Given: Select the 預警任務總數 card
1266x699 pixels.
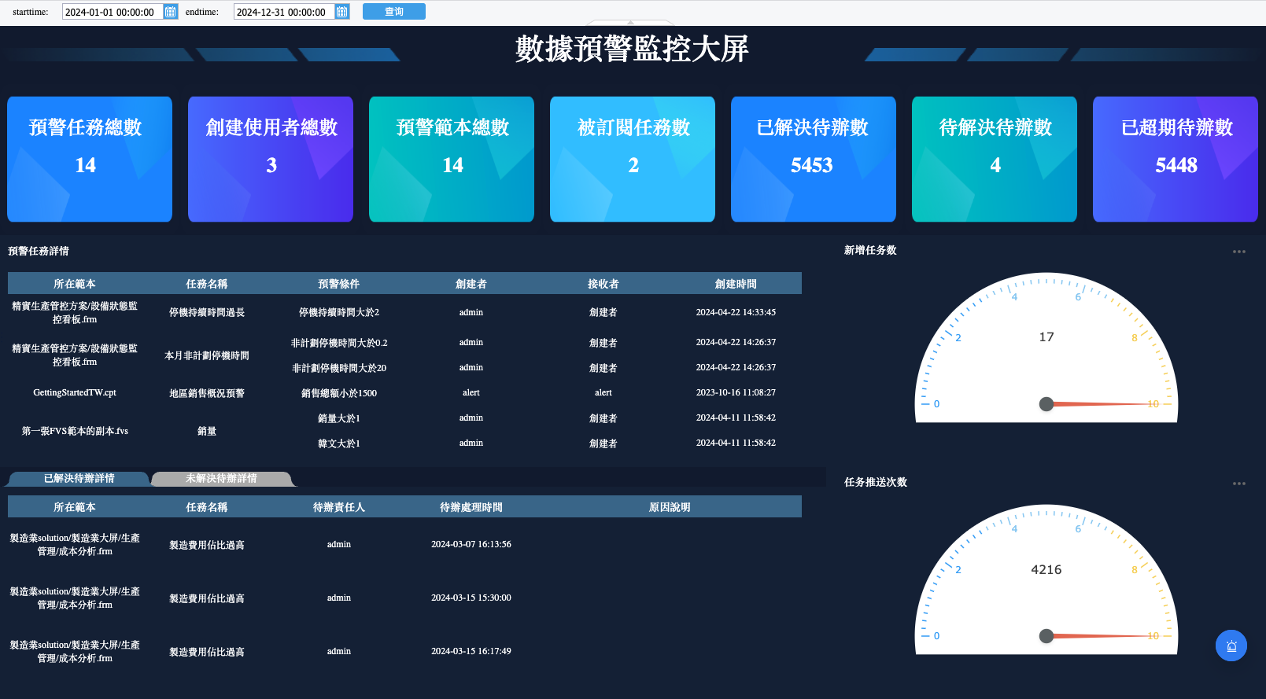Looking at the screenshot, I should click(90, 159).
